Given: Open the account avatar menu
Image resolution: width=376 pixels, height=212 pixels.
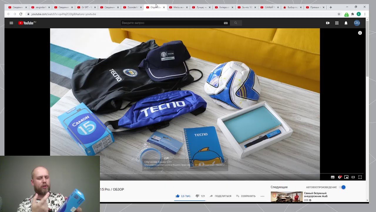Looking at the screenshot, I should [x=357, y=23].
